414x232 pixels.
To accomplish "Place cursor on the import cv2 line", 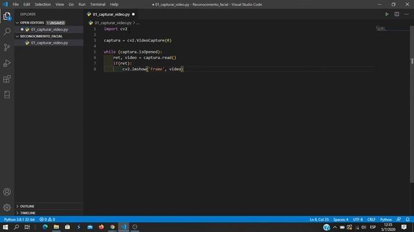I will point(115,29).
